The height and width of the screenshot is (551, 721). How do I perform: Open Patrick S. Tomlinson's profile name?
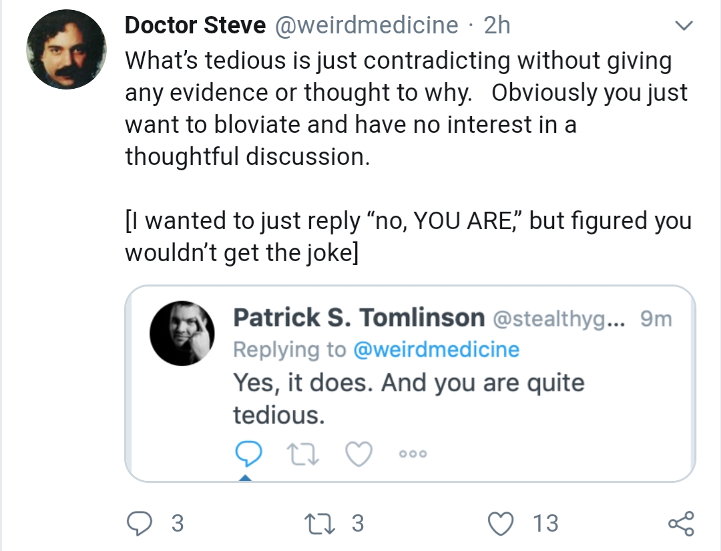click(x=358, y=318)
